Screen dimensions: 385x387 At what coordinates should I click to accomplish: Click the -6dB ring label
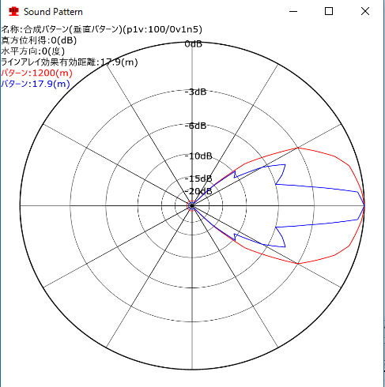(x=195, y=126)
